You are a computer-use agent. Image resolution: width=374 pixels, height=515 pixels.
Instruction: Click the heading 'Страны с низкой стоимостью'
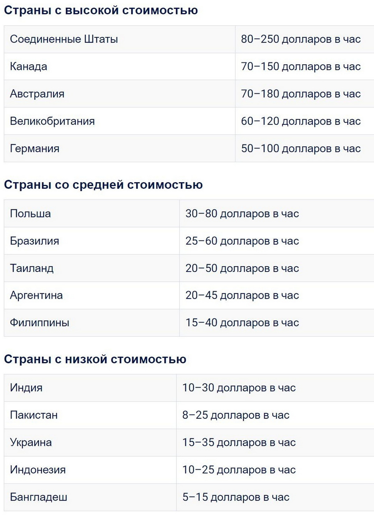[x=95, y=359]
